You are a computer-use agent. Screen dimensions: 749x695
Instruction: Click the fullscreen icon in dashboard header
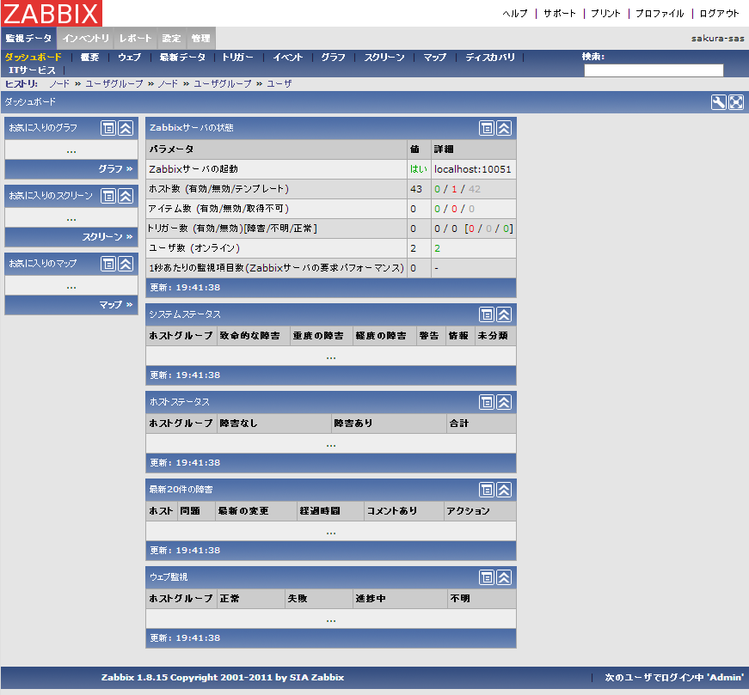click(x=736, y=102)
